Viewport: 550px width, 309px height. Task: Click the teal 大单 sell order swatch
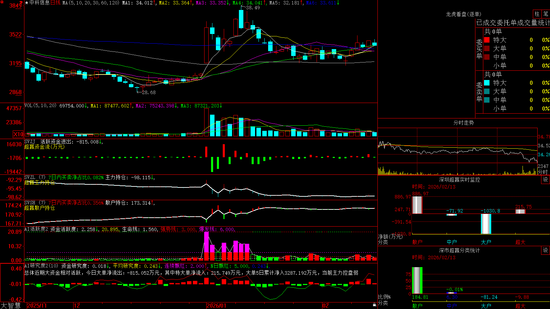(x=487, y=91)
